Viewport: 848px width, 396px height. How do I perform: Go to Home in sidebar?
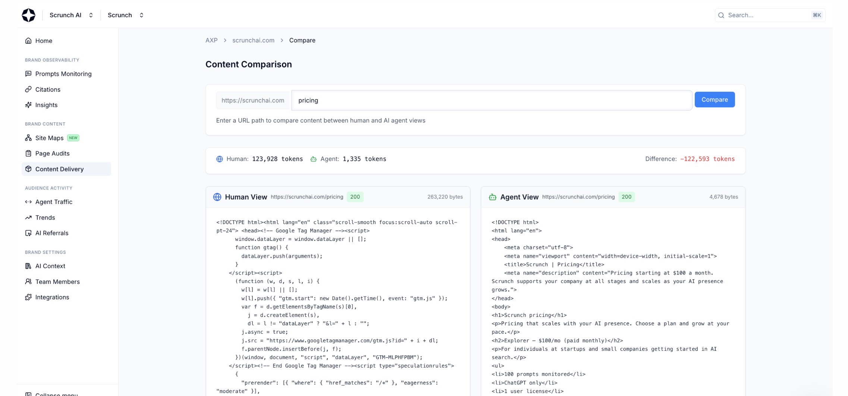(x=66, y=41)
